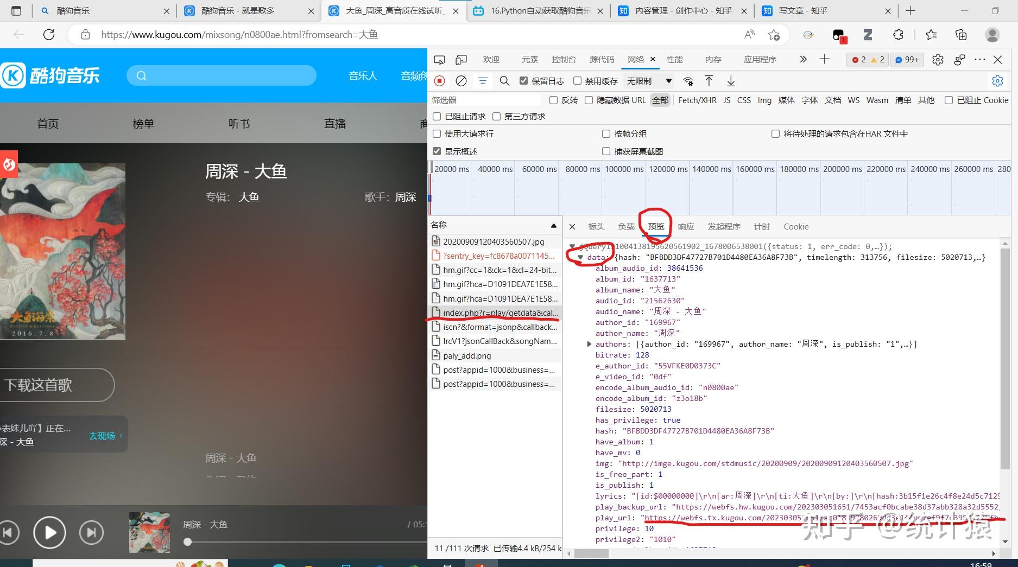
Task: Uncheck 显示概述 checkbox
Action: 437,151
